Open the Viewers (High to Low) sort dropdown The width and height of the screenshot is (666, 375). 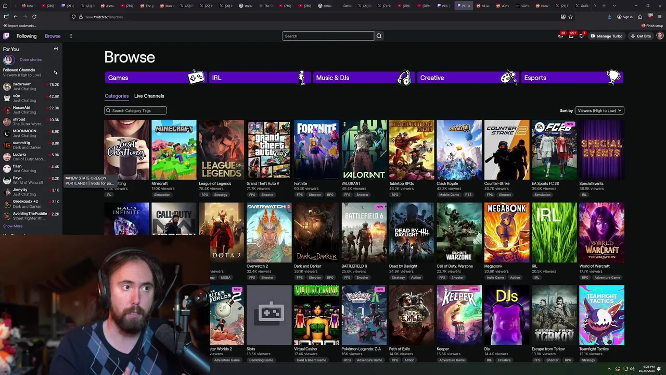[599, 110]
